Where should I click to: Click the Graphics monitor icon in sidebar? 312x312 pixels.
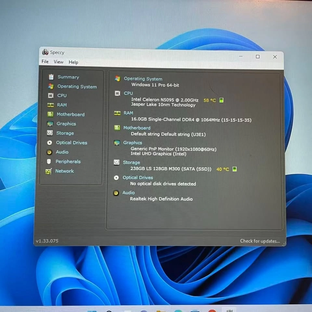click(50, 124)
